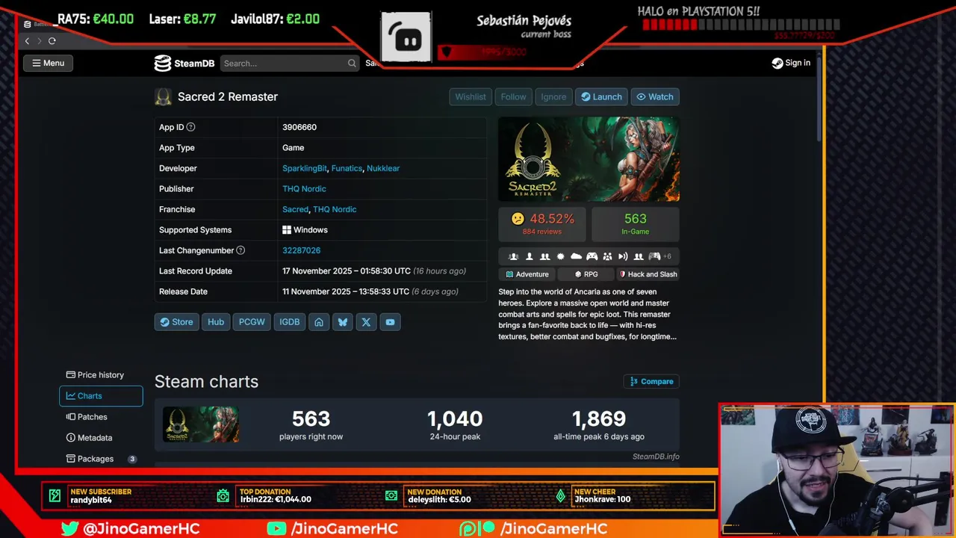Open the YouTube icon button
Screen dimensions: 956x538
pyautogui.click(x=390, y=322)
